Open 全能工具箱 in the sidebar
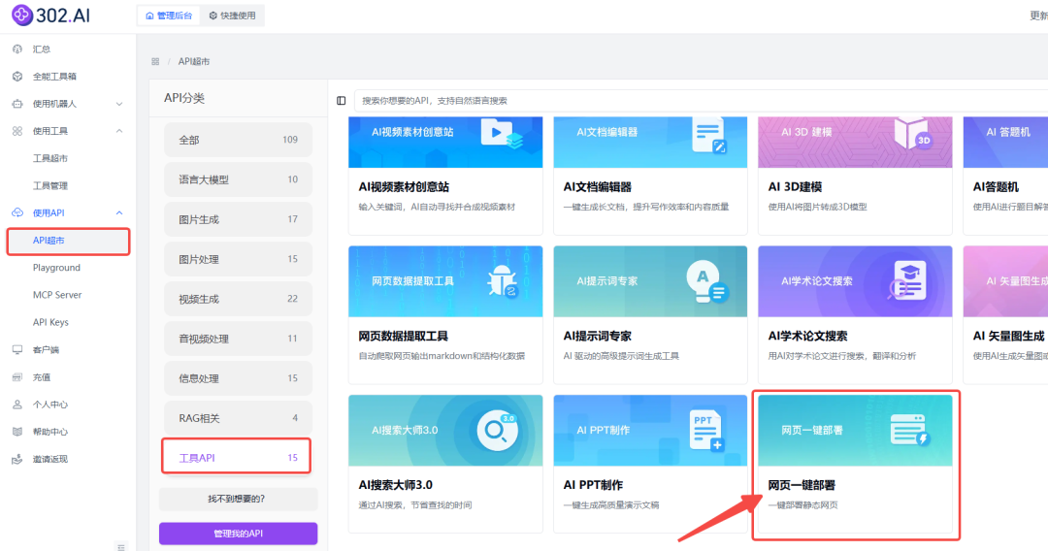Screen dimensions: 1048x551 (54, 76)
